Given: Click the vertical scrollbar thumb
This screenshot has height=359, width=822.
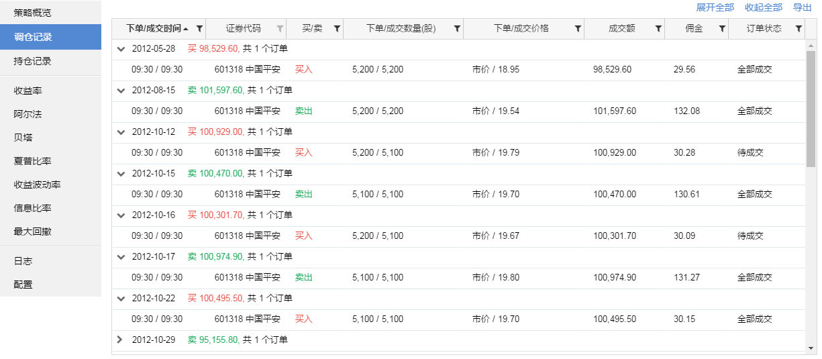Looking at the screenshot, I should (811, 107).
